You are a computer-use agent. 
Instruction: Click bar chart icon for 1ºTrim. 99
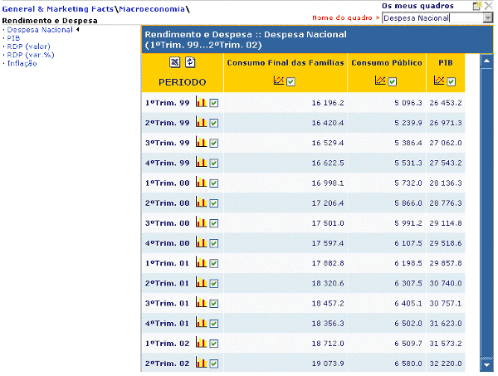click(201, 103)
